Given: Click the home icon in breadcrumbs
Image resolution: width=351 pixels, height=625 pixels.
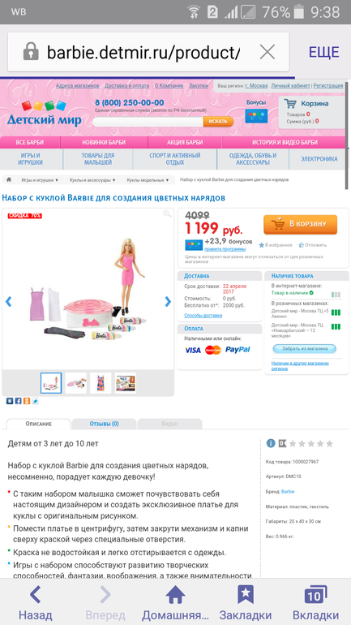Looking at the screenshot, I should [x=9, y=179].
